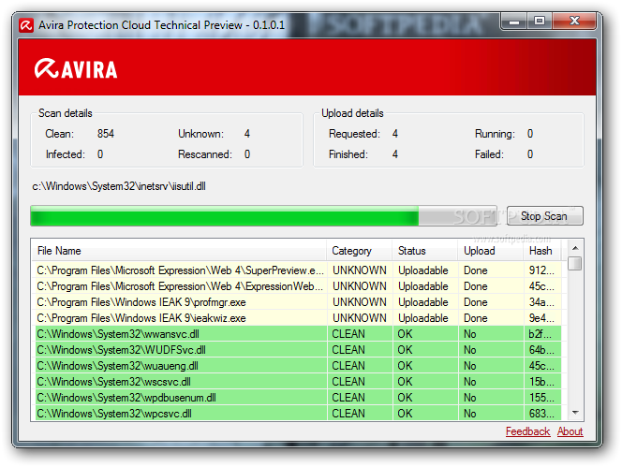622x467 pixels.
Task: Click the Clean count 854
Action: coord(106,134)
